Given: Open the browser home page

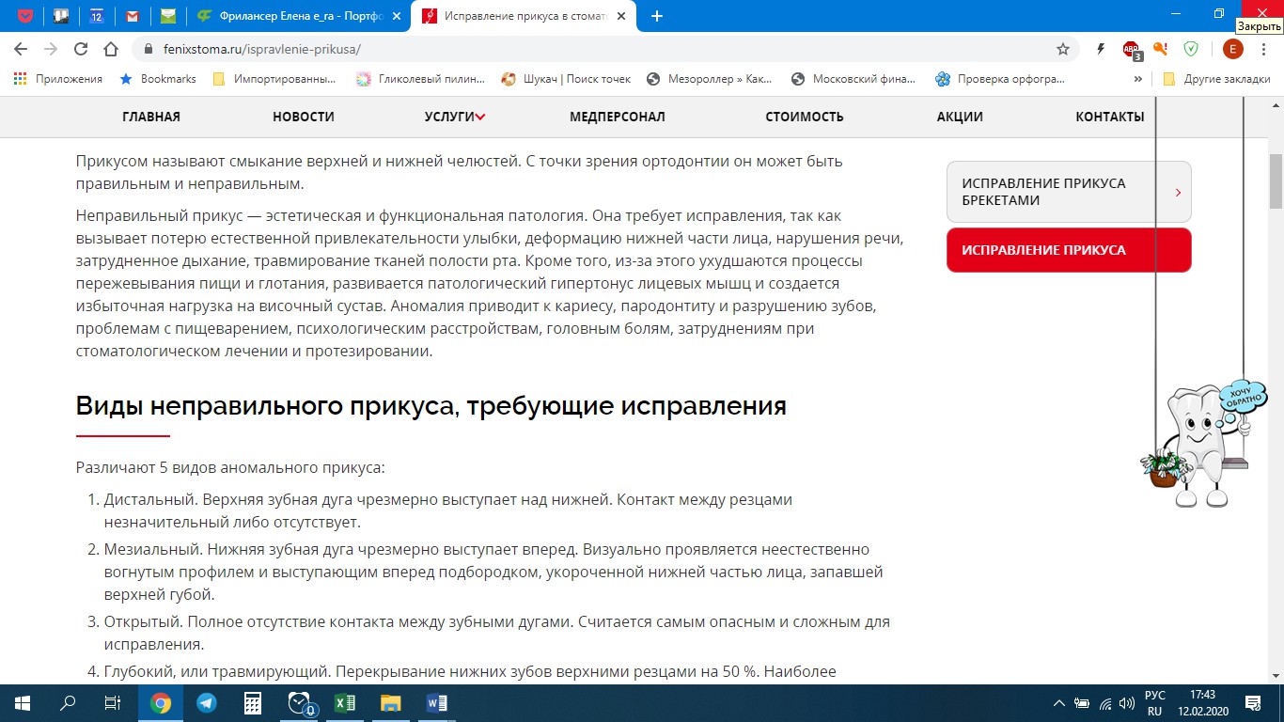Looking at the screenshot, I should 111,49.
